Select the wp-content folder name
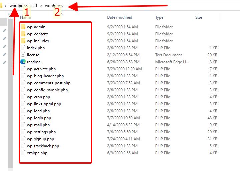The width and height of the screenshot is (240, 171). 37,34
